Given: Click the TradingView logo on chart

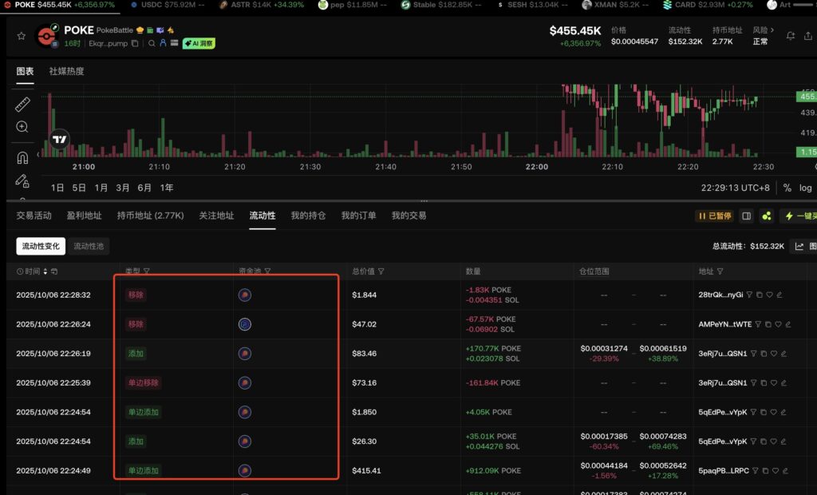Looking at the screenshot, I should click(x=59, y=140).
